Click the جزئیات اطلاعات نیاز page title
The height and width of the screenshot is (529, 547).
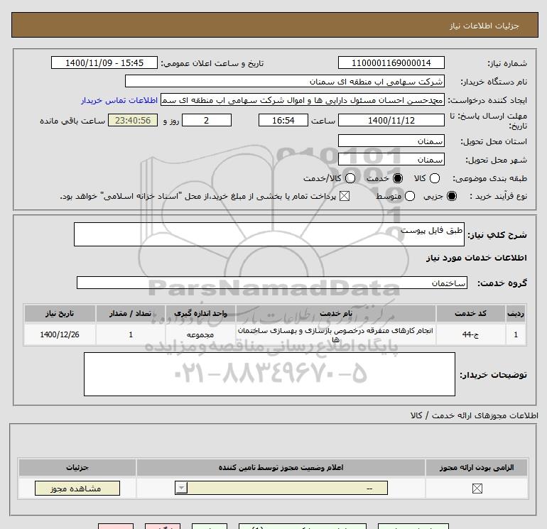pos(484,26)
